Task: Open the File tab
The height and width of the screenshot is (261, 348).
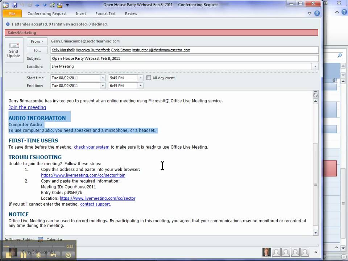Action: 12,13
